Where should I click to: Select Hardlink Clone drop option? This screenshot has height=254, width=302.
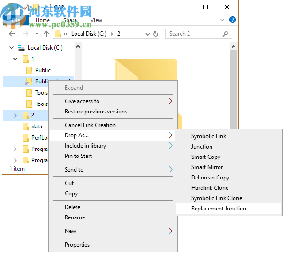[x=229, y=188]
